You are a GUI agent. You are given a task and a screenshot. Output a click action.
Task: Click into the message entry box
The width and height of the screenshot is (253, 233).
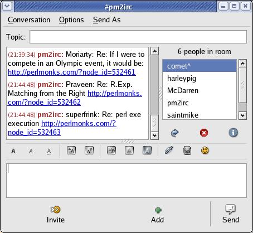pyautogui.click(x=126, y=181)
